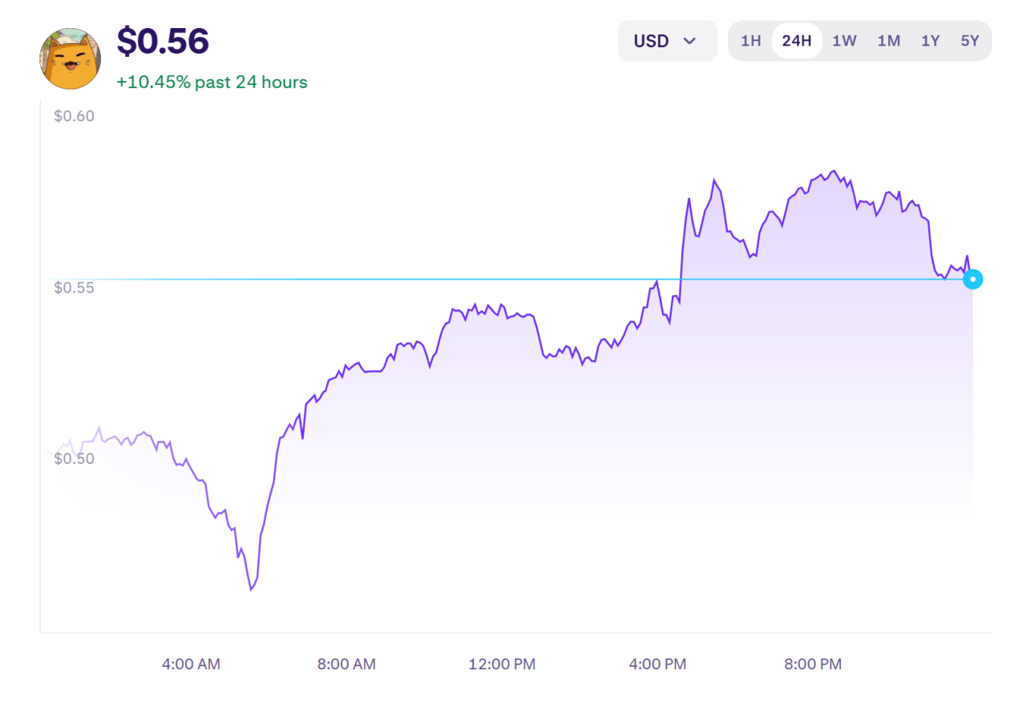This screenshot has width=1026, height=707.
Task: Select the 24H time range
Action: point(797,41)
